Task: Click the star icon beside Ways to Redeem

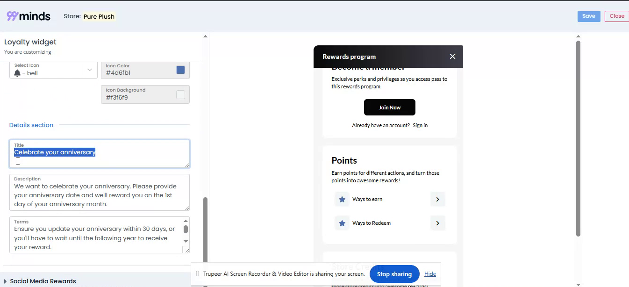Action: tap(342, 223)
